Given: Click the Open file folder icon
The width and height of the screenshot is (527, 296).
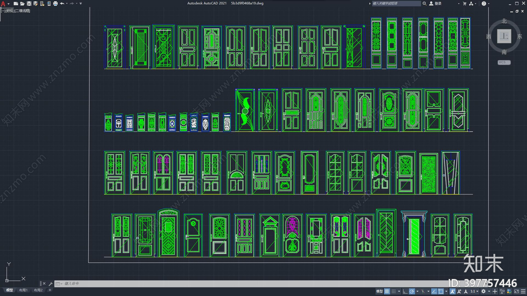Looking at the screenshot, I should 22,4.
